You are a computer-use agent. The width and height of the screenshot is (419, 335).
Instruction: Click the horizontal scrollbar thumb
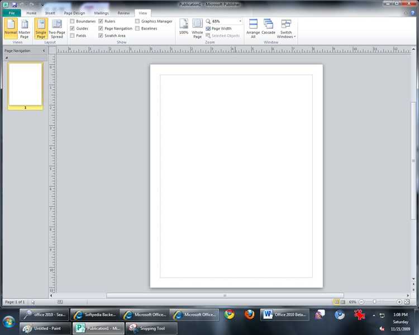pyautogui.click(x=225, y=295)
